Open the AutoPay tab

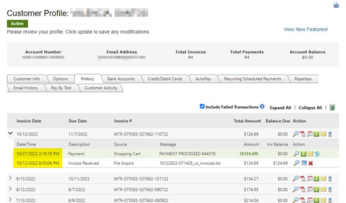coord(203,79)
